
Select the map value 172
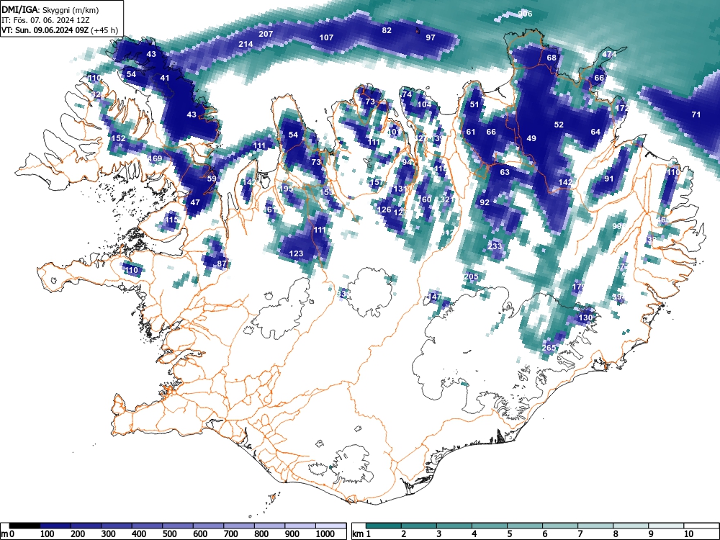622,109
